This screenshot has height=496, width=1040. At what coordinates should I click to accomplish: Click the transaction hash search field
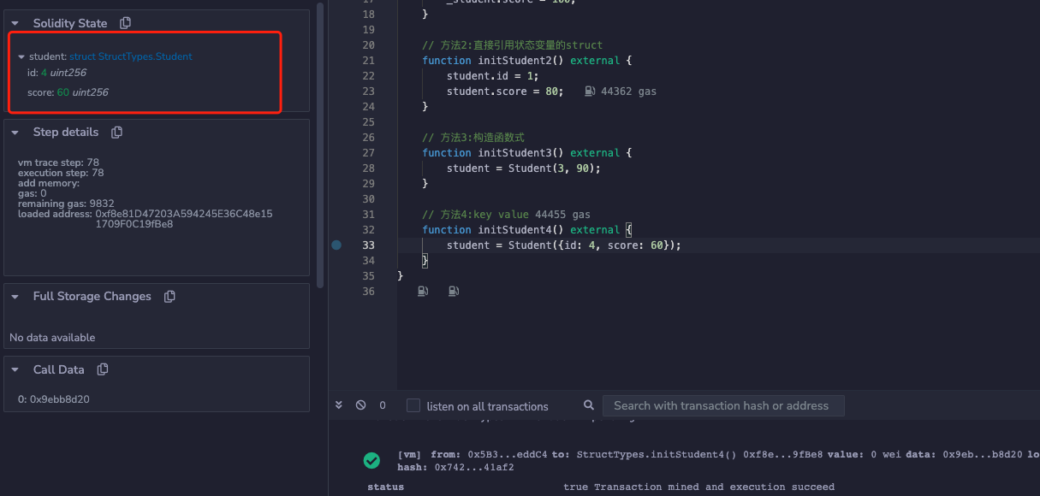[x=723, y=405]
